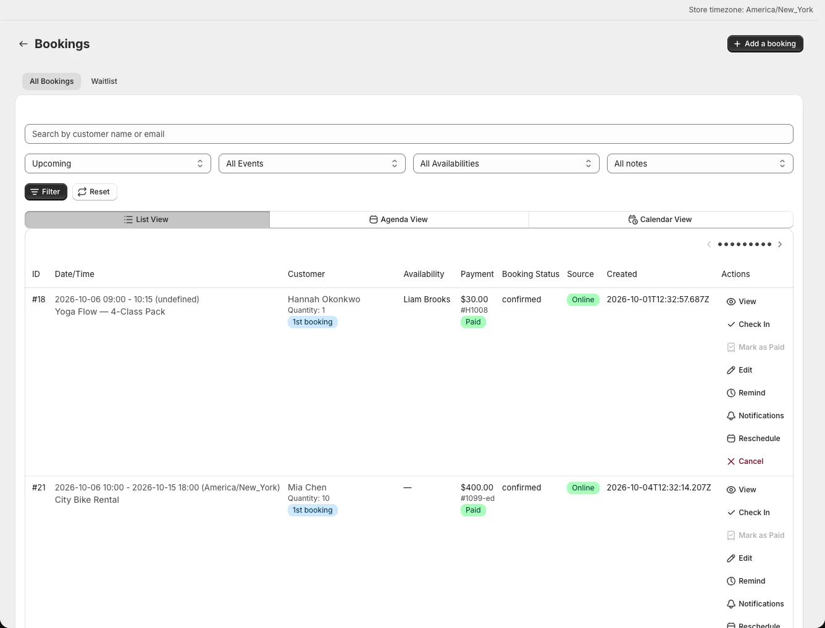Send Remind for Yoga Flow booking #18
Screen dimensions: 825x628
click(x=746, y=393)
